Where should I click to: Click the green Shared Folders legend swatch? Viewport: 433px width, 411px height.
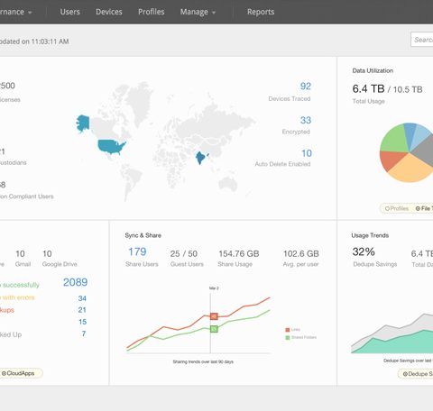288,338
